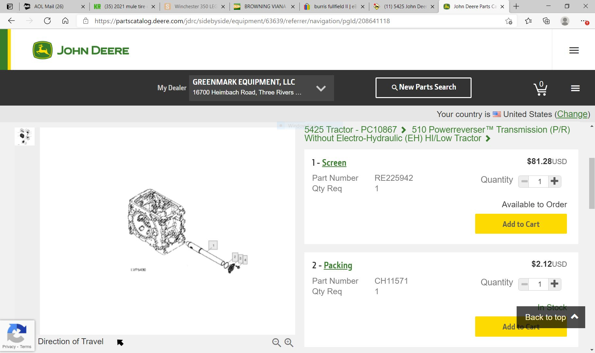
Task: Edit the Screen quantity field
Action: point(539,181)
